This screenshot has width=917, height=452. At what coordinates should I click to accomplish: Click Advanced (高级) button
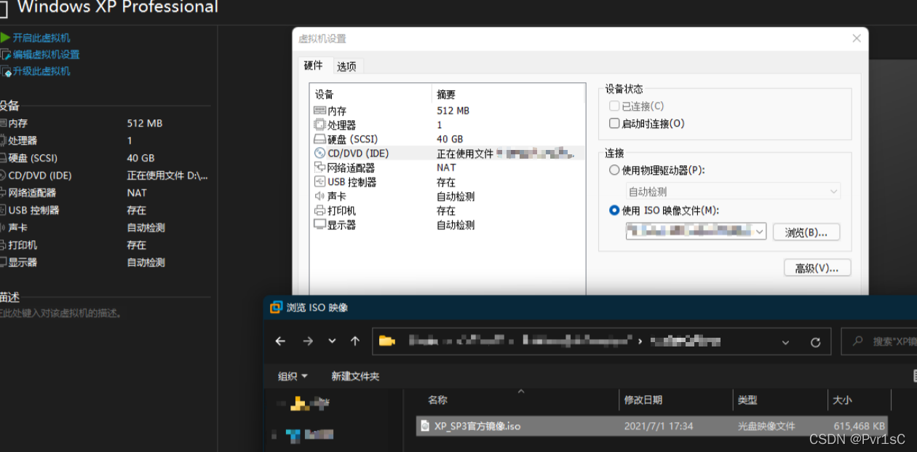coord(817,268)
